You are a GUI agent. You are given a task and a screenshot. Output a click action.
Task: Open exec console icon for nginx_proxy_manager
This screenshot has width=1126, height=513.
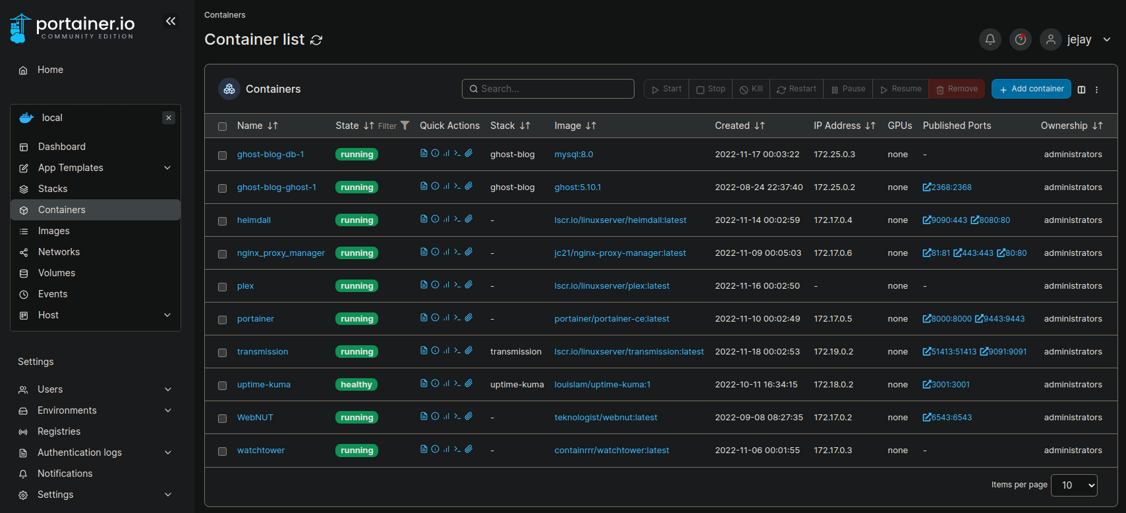(x=457, y=252)
